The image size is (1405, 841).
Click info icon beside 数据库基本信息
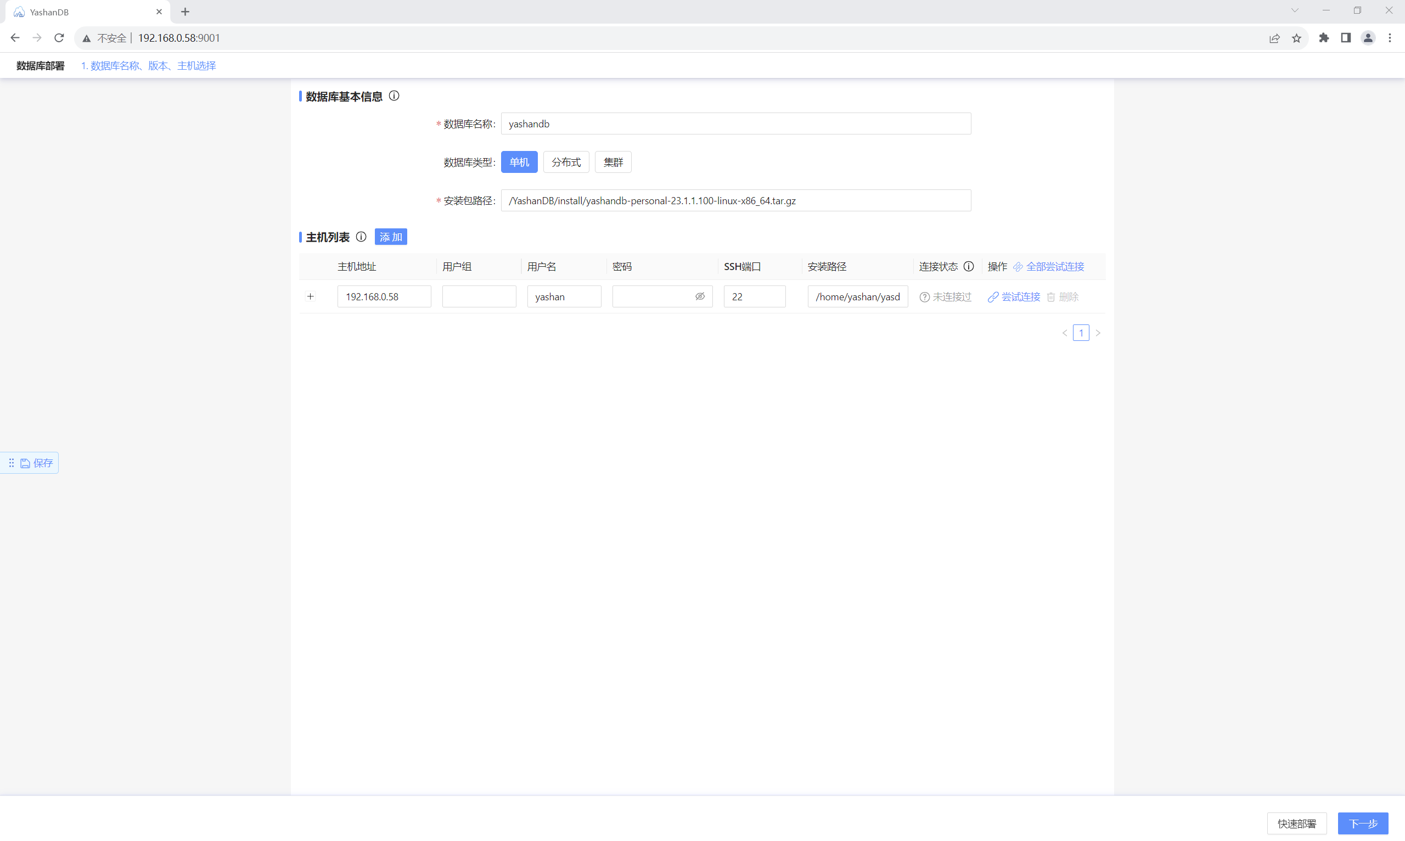coord(394,96)
